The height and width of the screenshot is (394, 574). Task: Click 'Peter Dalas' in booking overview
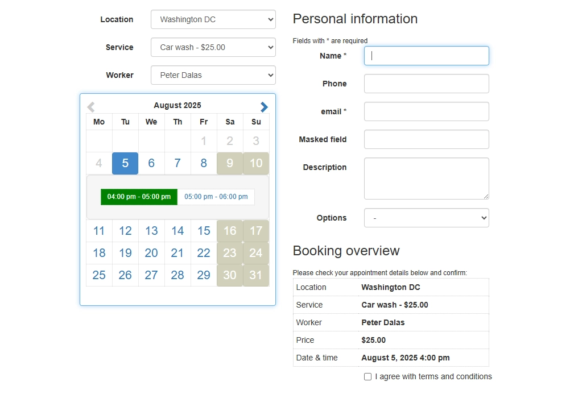(383, 323)
